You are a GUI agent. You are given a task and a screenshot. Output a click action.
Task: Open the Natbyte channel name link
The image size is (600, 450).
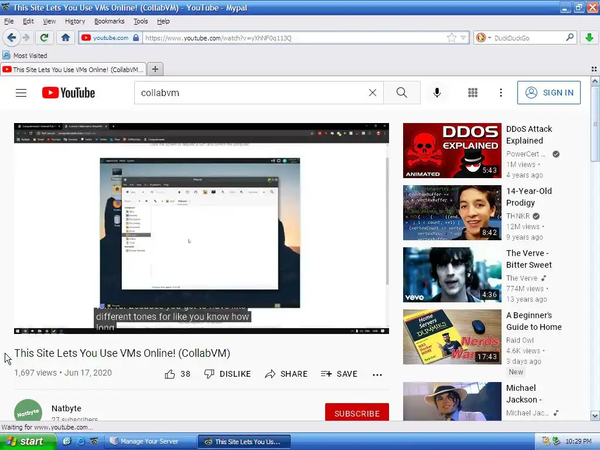pyautogui.click(x=66, y=408)
